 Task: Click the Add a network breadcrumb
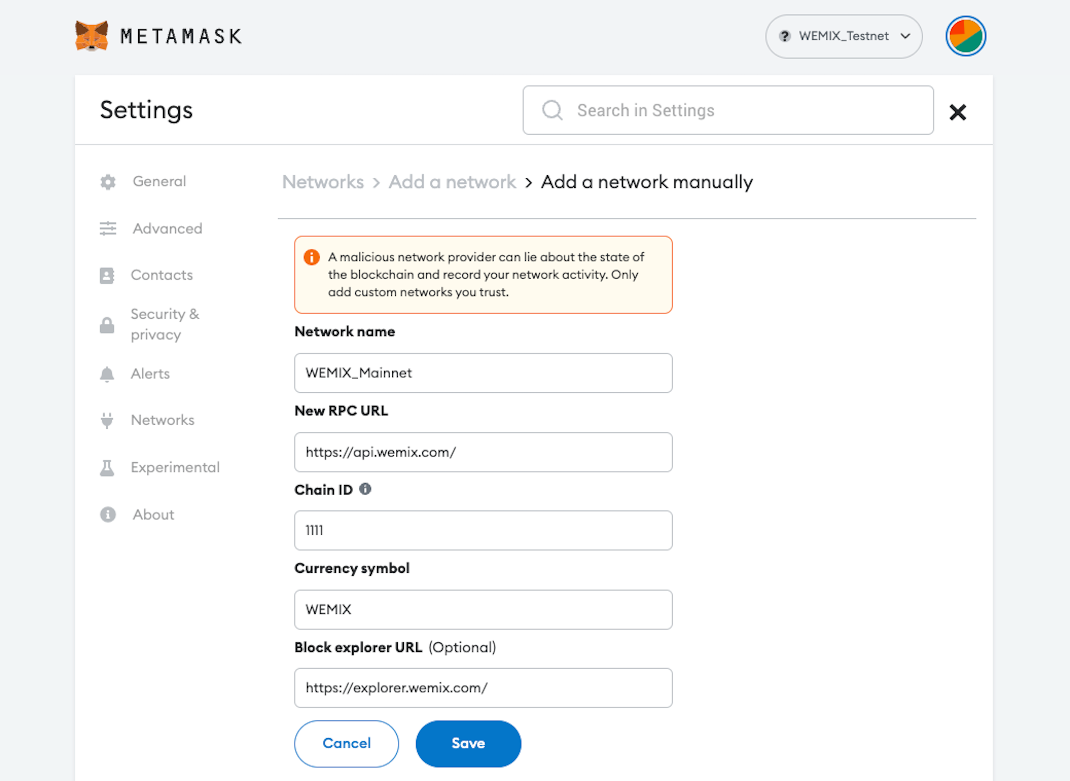point(452,182)
